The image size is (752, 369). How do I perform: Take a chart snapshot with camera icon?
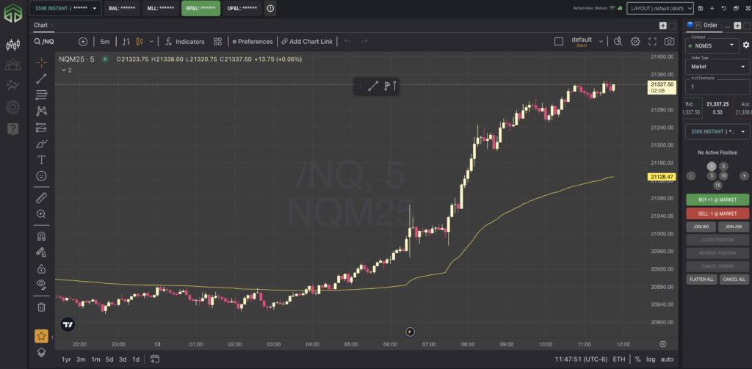pos(669,42)
